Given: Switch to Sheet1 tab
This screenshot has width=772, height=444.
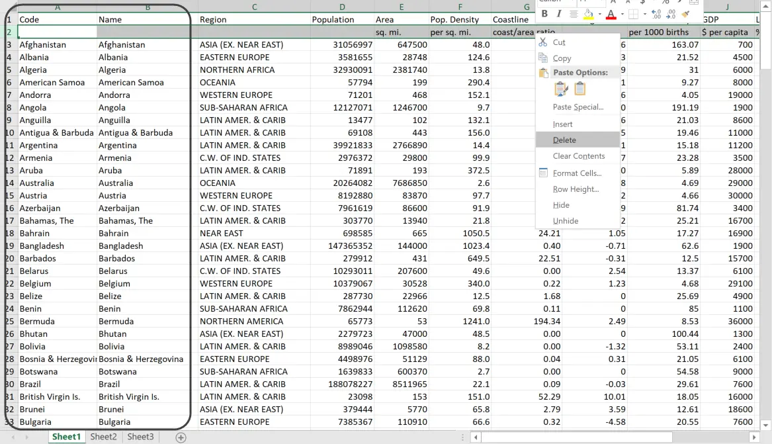Looking at the screenshot, I should (x=66, y=437).
